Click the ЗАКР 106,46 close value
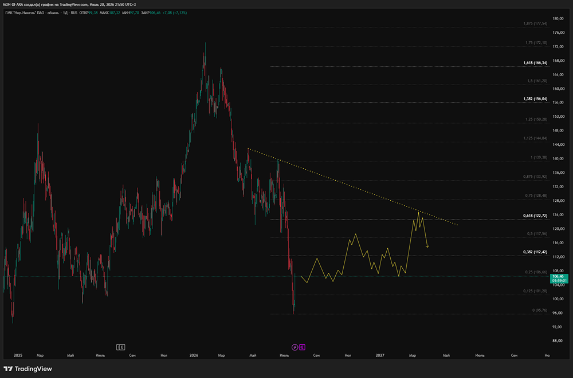Image resolution: width=573 pixels, height=378 pixels. 151,13
